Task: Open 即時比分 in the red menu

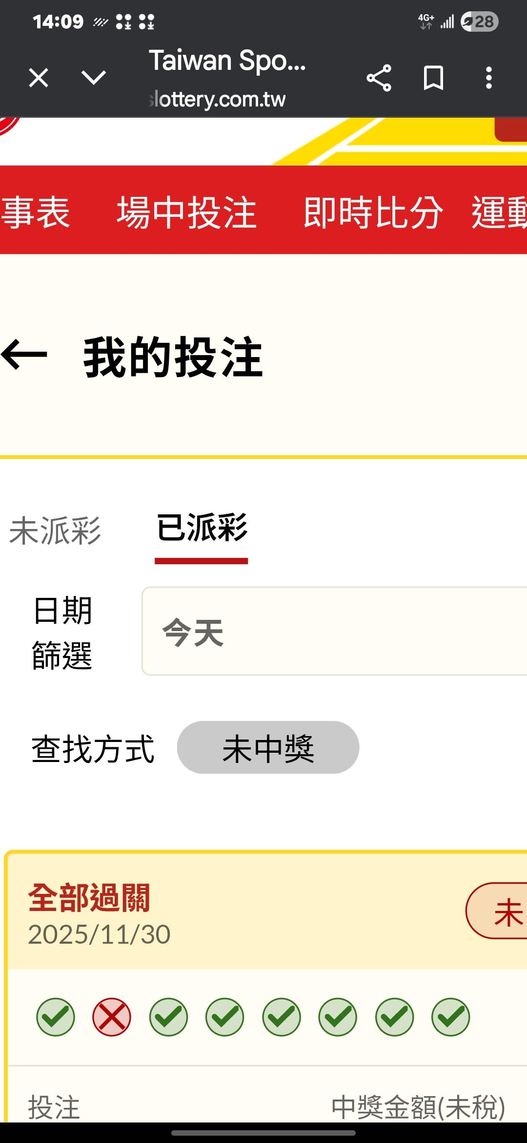Action: point(373,212)
